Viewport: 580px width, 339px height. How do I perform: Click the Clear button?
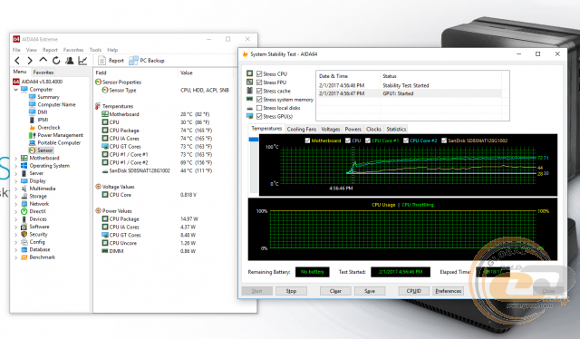(335, 291)
